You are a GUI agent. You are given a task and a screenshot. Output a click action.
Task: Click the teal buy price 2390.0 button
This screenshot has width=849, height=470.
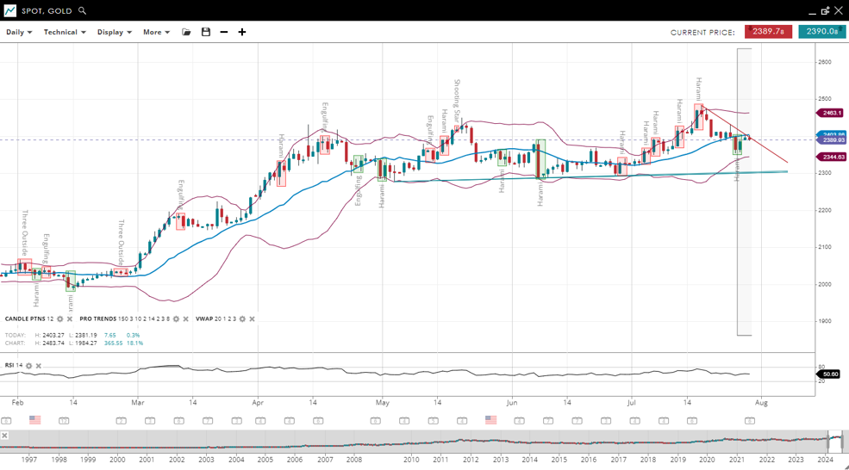pos(821,32)
